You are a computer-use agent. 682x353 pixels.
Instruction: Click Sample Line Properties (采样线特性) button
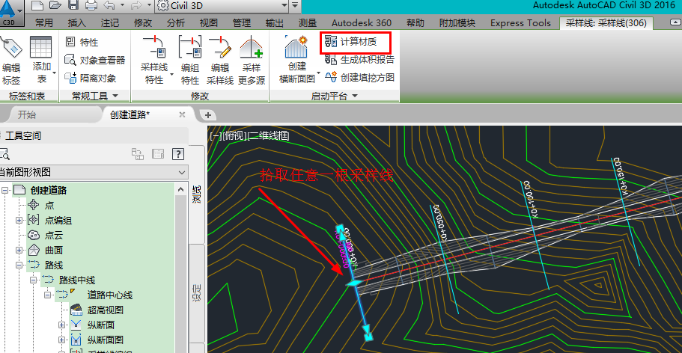[154, 60]
